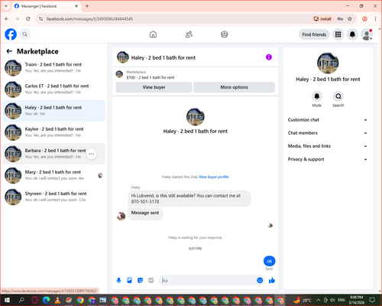This screenshot has height=306, width=382.
Task: Open VLC from the taskbar
Action: [57, 300]
